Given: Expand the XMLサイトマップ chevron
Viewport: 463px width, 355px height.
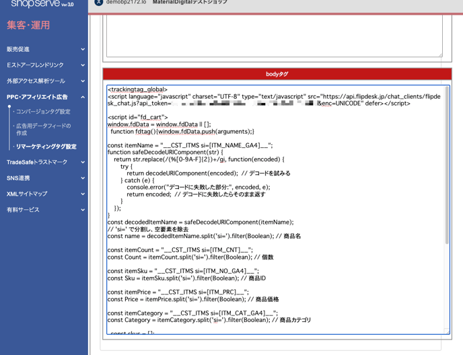Looking at the screenshot, I should click(x=83, y=194).
